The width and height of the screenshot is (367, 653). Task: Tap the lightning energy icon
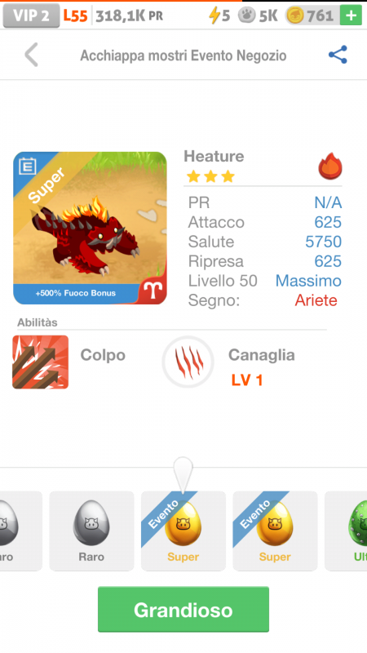(214, 16)
